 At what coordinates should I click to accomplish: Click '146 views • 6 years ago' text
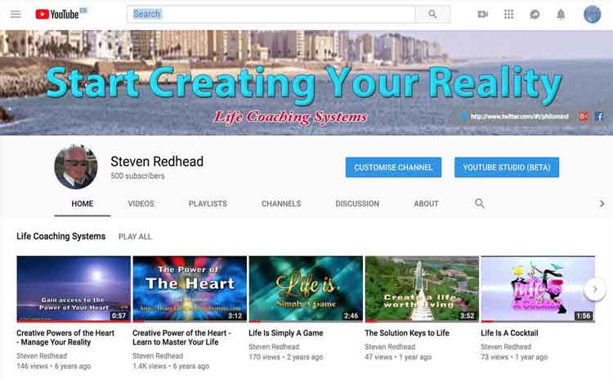54,366
